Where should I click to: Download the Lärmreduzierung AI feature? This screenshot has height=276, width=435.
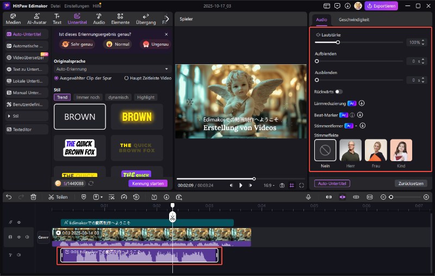pyautogui.click(x=362, y=103)
